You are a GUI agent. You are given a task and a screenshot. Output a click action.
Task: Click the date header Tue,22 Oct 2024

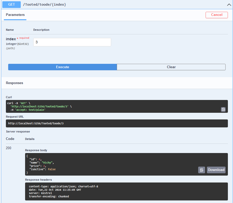tap(55, 190)
